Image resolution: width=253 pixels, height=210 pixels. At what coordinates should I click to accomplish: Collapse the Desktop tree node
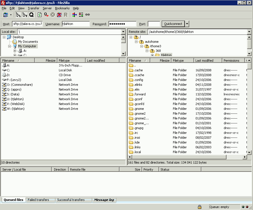coord(4,37)
